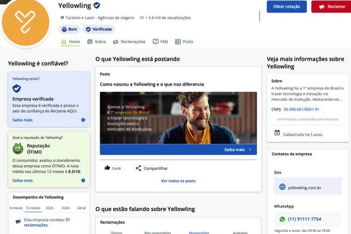The image size is (351, 234).
Task: Click the FAQ question bubble icon
Action: [x=155, y=42]
